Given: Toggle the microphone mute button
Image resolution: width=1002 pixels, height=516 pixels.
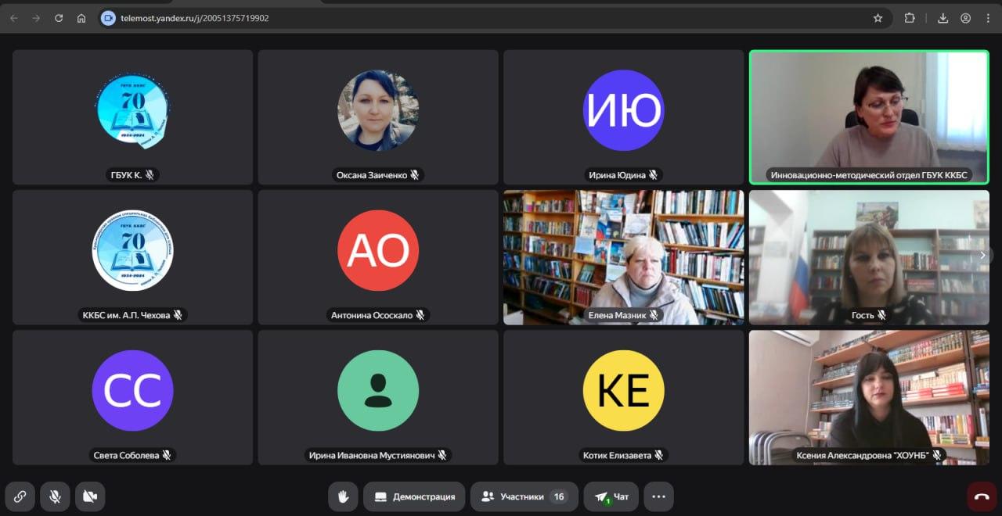Looking at the screenshot, I should (x=55, y=496).
